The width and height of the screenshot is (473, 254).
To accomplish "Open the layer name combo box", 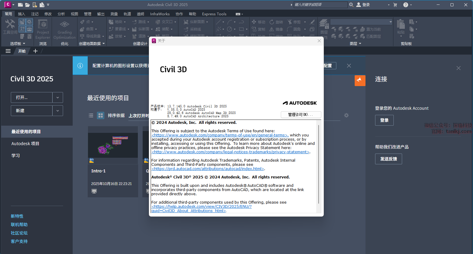I will pos(361,22).
